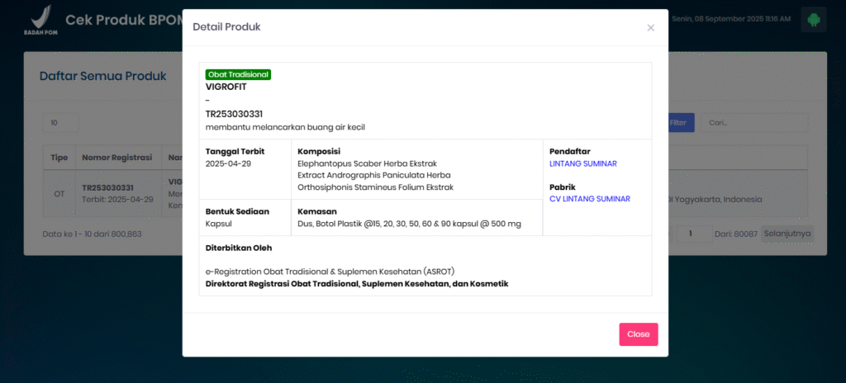Click the Kemasan packaging description text

[x=410, y=224]
